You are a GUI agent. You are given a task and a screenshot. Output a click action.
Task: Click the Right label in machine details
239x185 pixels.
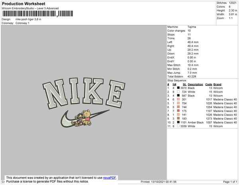pyautogui.click(x=171, y=46)
